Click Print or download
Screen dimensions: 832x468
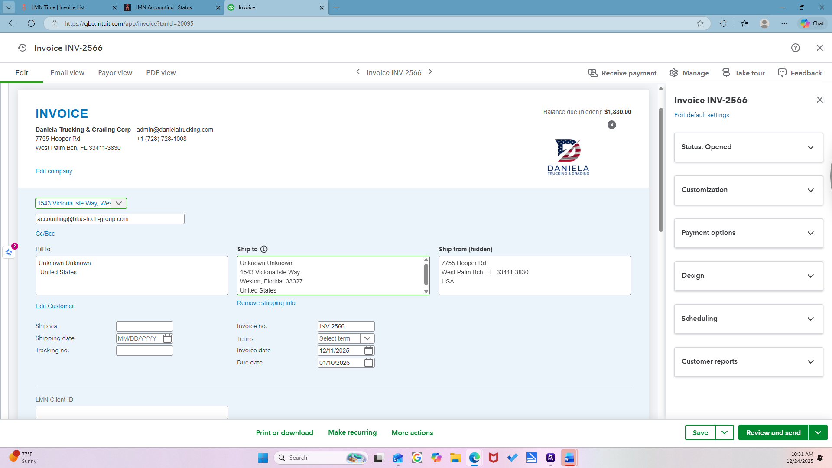[284, 432]
